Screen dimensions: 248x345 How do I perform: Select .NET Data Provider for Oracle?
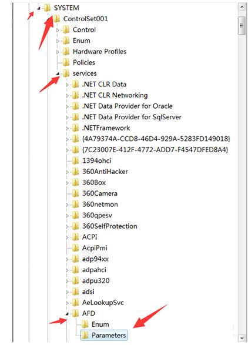point(127,106)
